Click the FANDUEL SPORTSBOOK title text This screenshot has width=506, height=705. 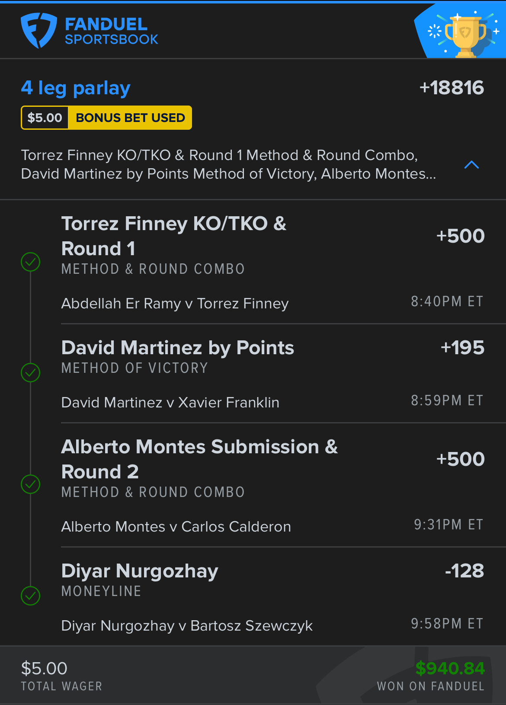tap(112, 31)
